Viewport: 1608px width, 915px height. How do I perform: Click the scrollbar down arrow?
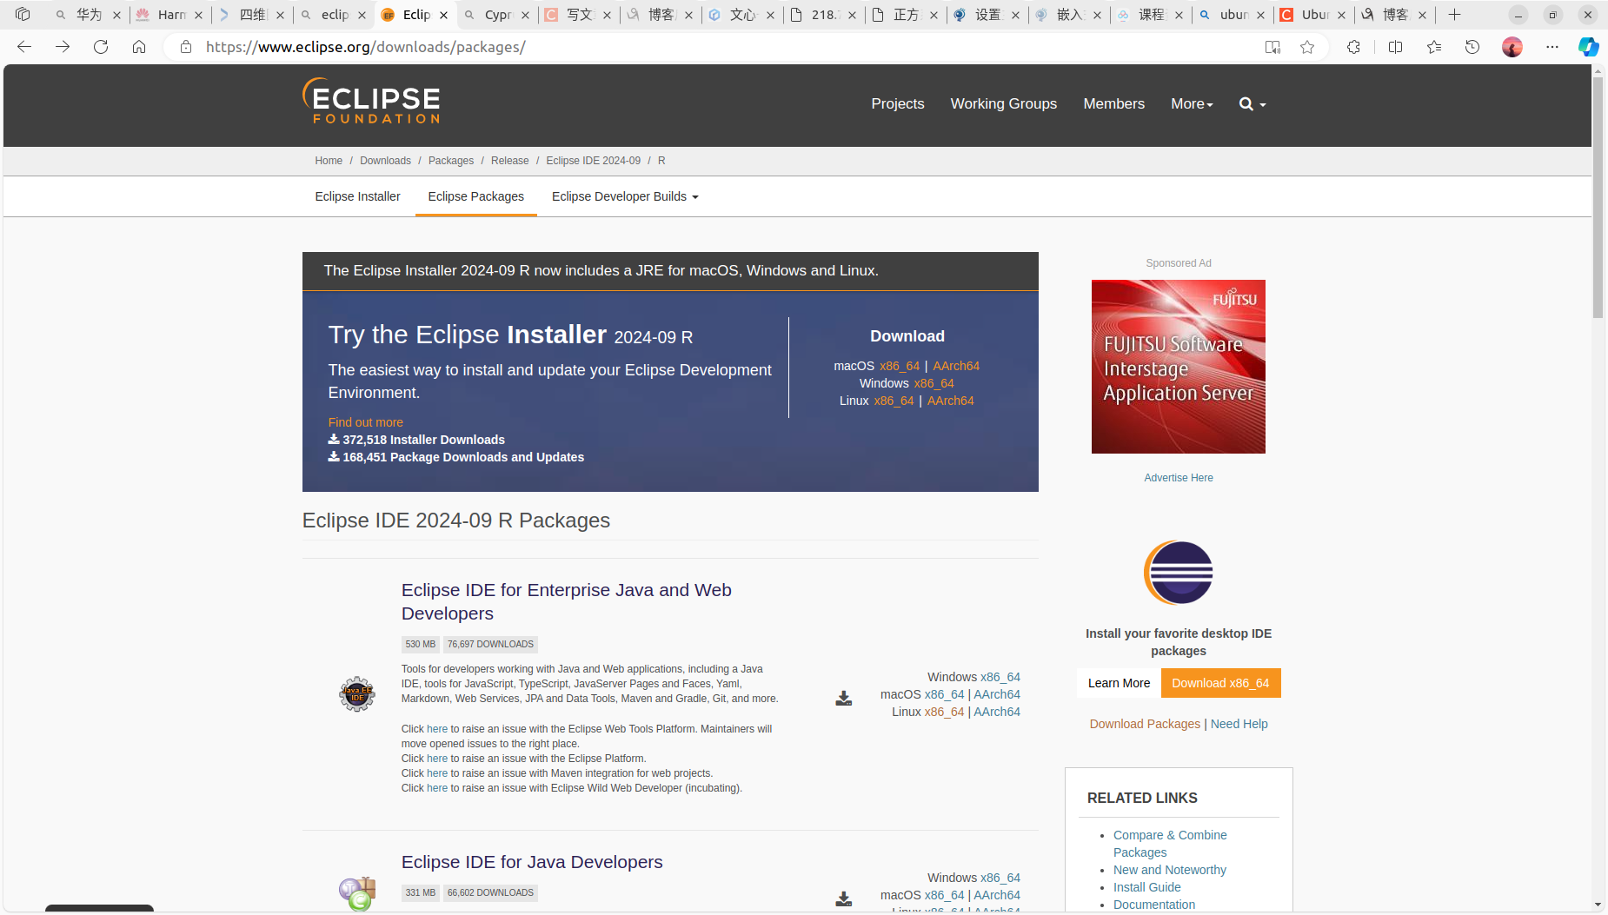coord(1598,905)
